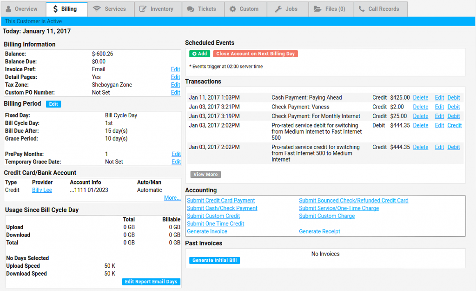Delete the Cash Payment transaction
The height and width of the screenshot is (291, 476).
click(420, 97)
